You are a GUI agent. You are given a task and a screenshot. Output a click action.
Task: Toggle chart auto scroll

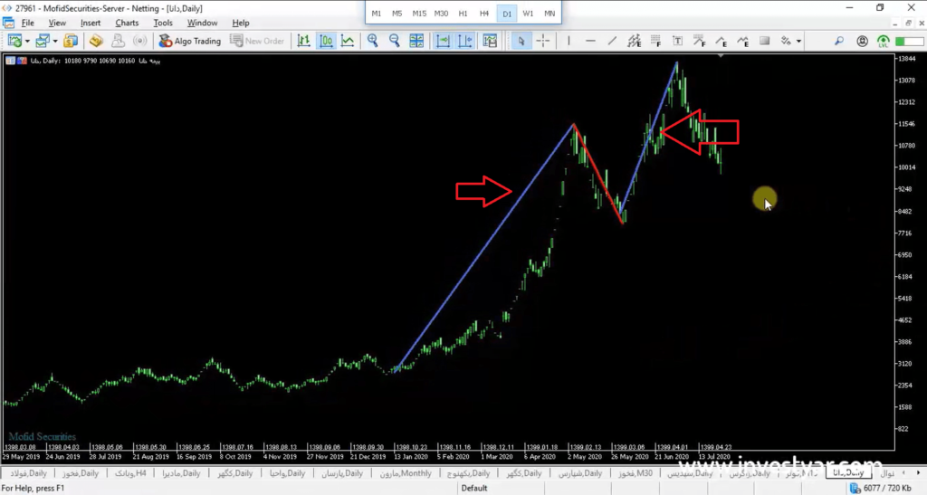[443, 41]
